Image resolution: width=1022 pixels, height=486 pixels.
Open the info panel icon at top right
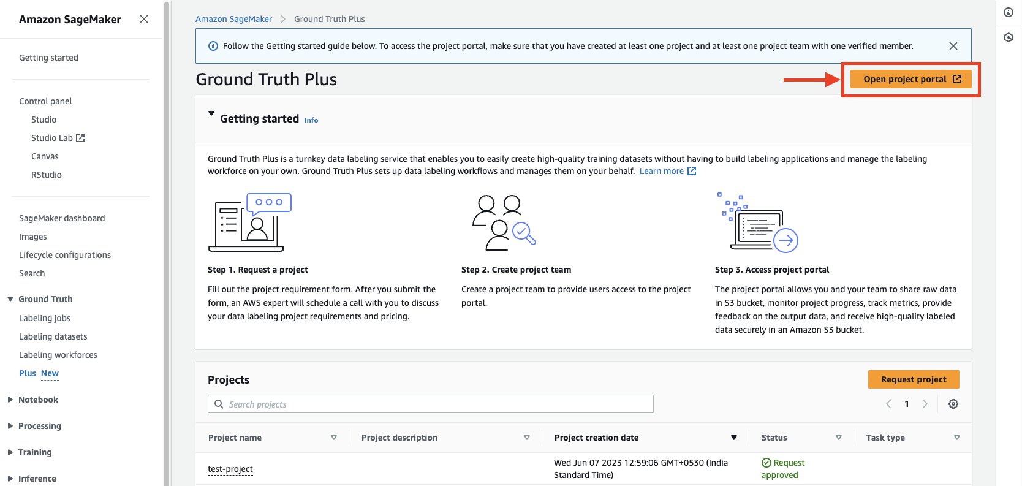(x=1009, y=12)
